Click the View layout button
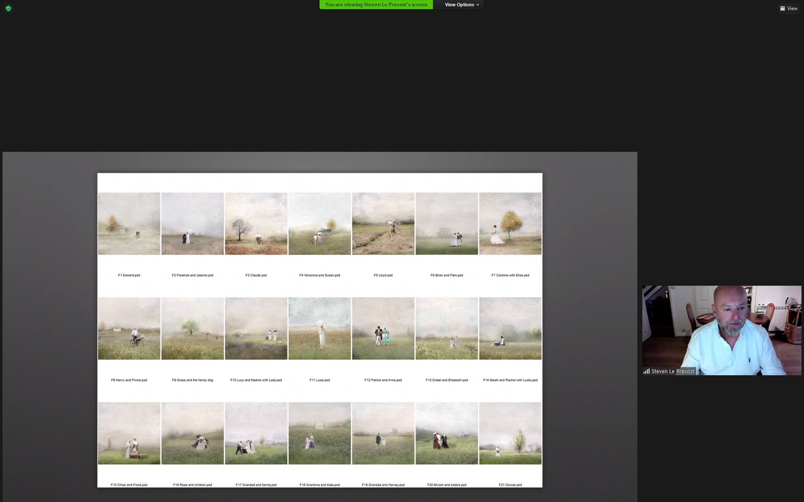The width and height of the screenshot is (804, 502). click(789, 8)
